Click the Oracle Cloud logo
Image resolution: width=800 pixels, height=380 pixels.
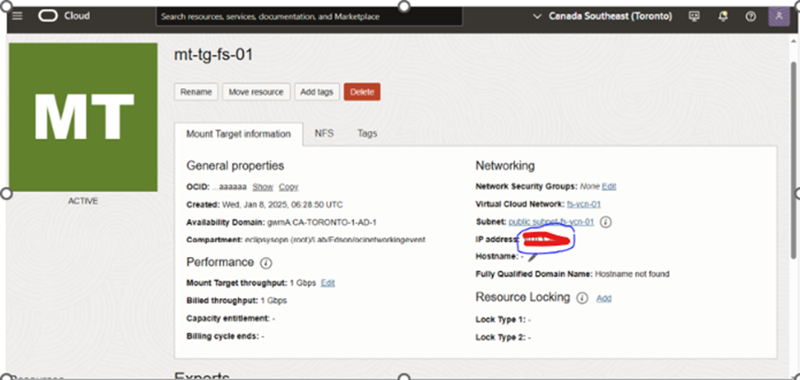point(64,16)
